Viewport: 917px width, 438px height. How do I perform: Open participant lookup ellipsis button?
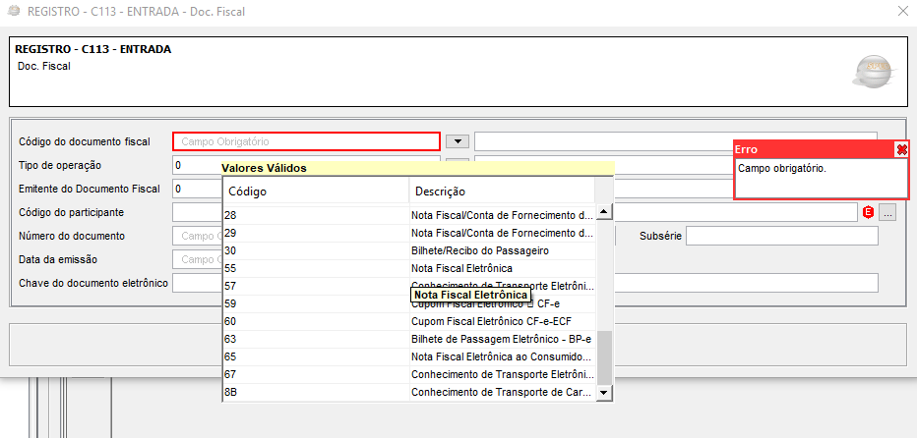pyautogui.click(x=887, y=212)
